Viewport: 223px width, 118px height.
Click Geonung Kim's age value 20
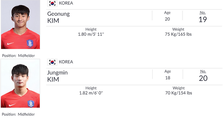pyautogui.click(x=167, y=19)
